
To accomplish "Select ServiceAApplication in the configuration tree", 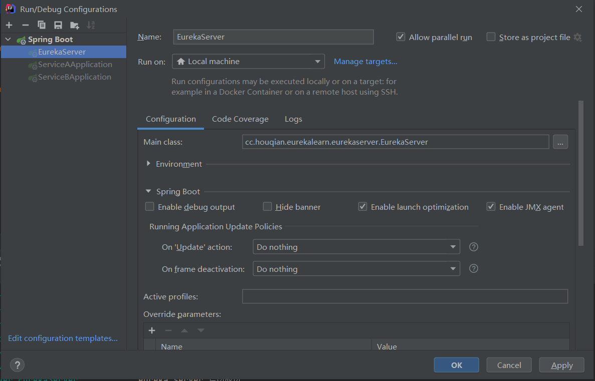I will tap(75, 65).
